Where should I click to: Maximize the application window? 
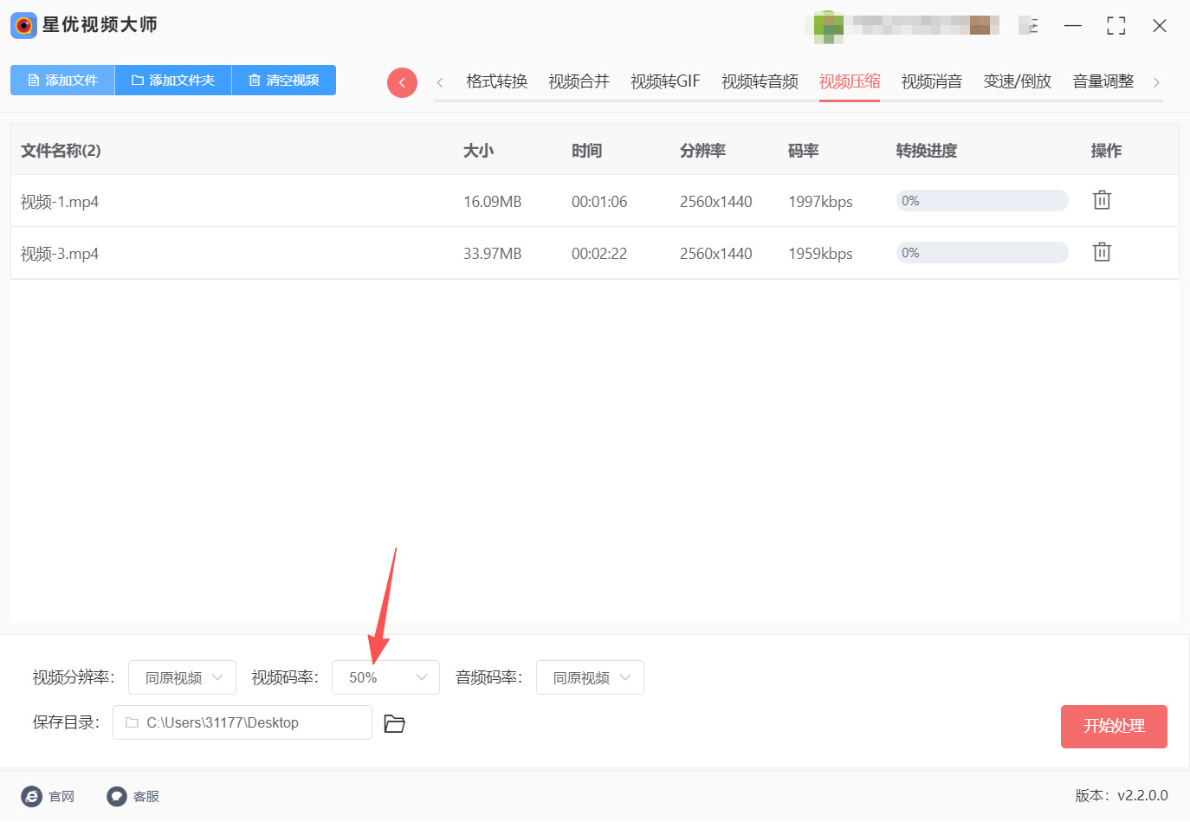[x=1116, y=26]
